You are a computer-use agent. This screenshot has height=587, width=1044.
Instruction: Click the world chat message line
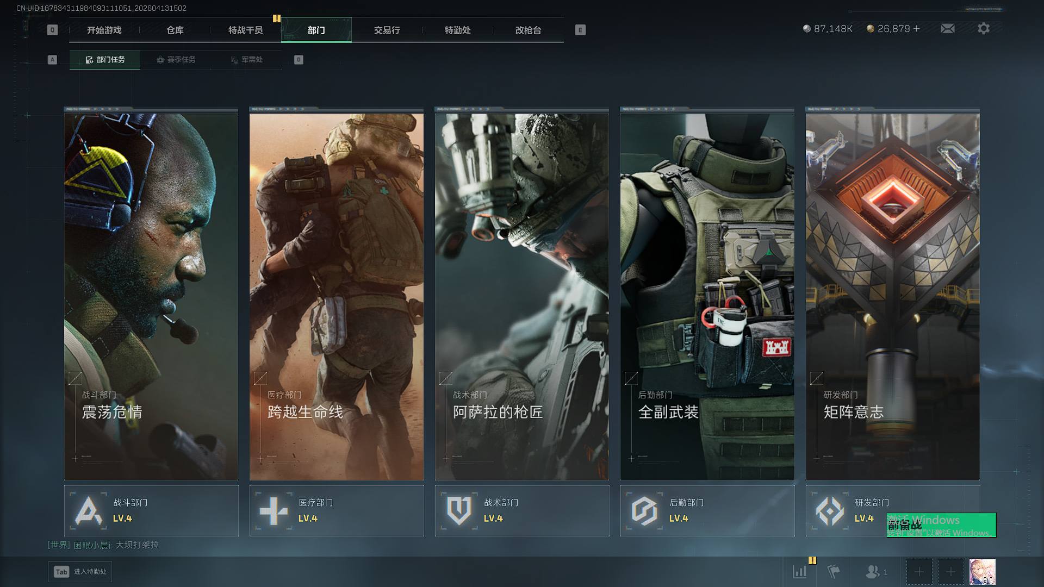coord(103,545)
